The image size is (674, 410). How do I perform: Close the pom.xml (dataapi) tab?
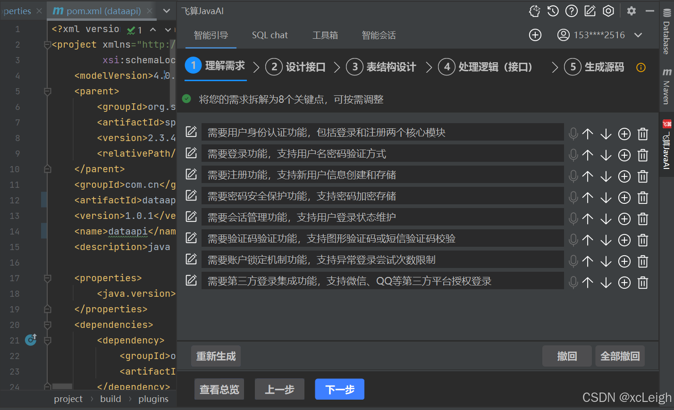[150, 11]
